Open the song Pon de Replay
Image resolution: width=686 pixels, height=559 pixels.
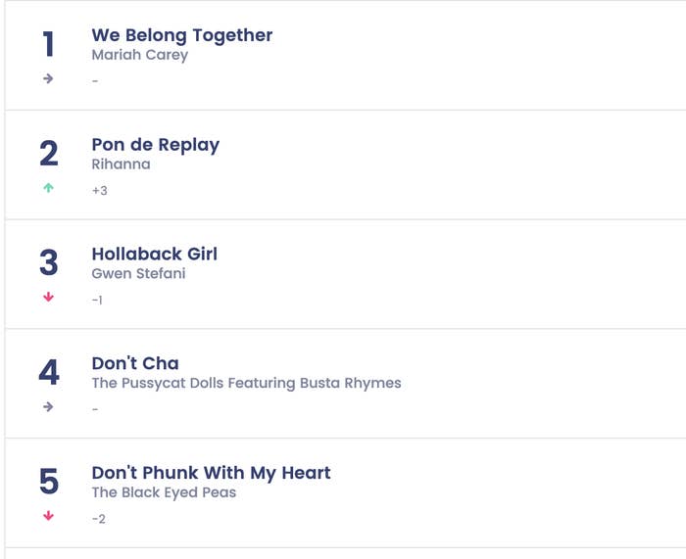[155, 145]
